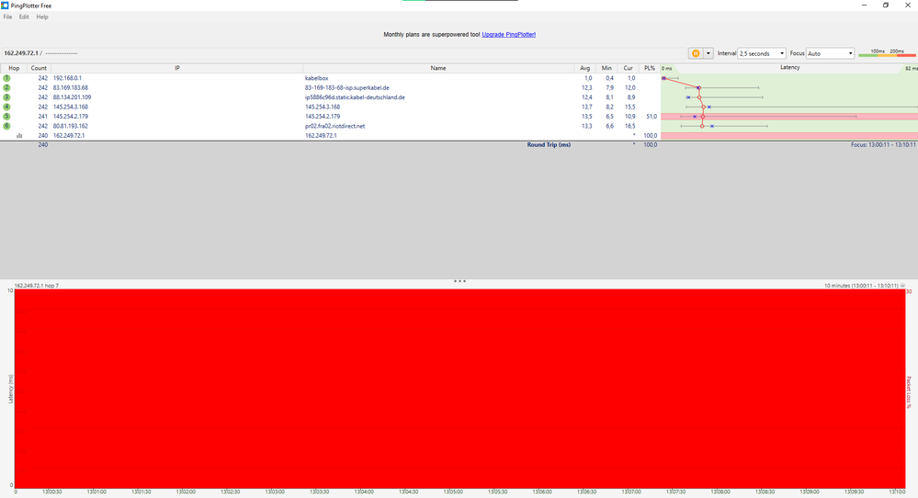
Task: Click the red timeline graph area
Action: [459, 388]
